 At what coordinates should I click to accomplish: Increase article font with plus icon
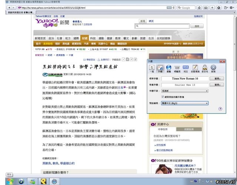123,59
